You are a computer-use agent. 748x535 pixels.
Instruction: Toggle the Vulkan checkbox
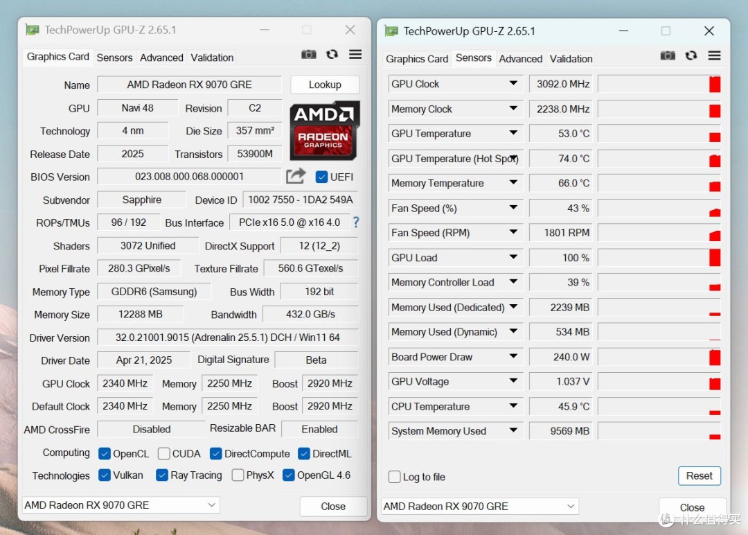[105, 475]
